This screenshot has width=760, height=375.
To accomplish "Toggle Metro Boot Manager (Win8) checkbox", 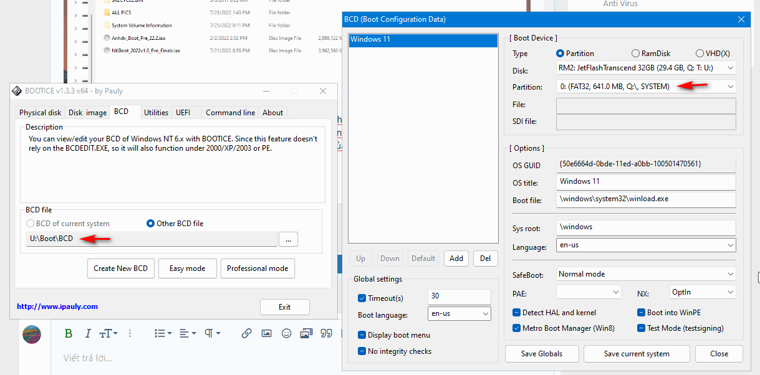I will (x=516, y=328).
